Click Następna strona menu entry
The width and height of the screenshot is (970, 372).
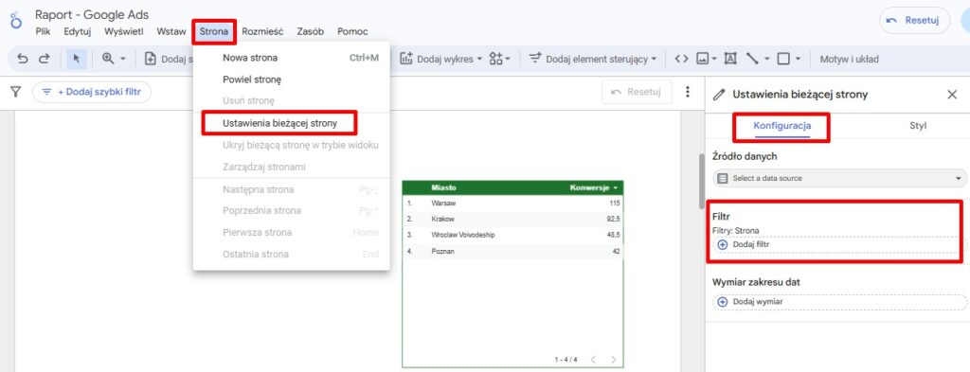point(292,189)
